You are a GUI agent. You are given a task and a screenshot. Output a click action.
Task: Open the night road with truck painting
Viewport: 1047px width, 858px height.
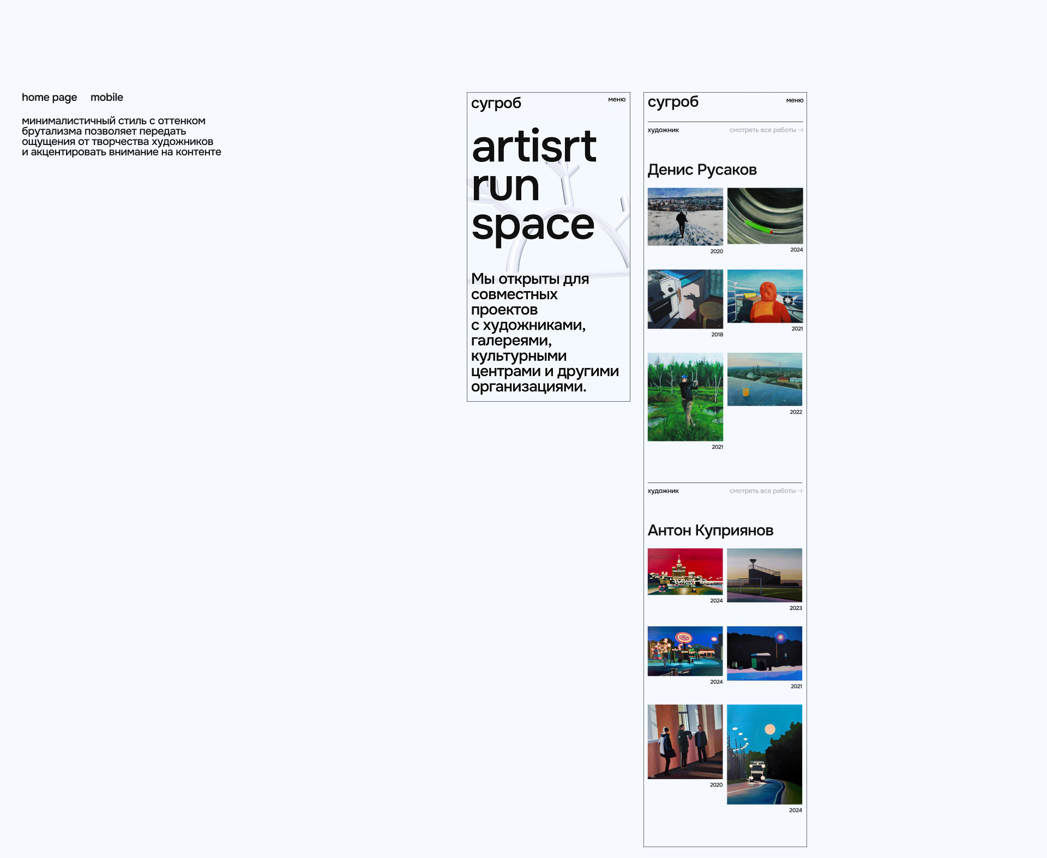click(x=764, y=754)
